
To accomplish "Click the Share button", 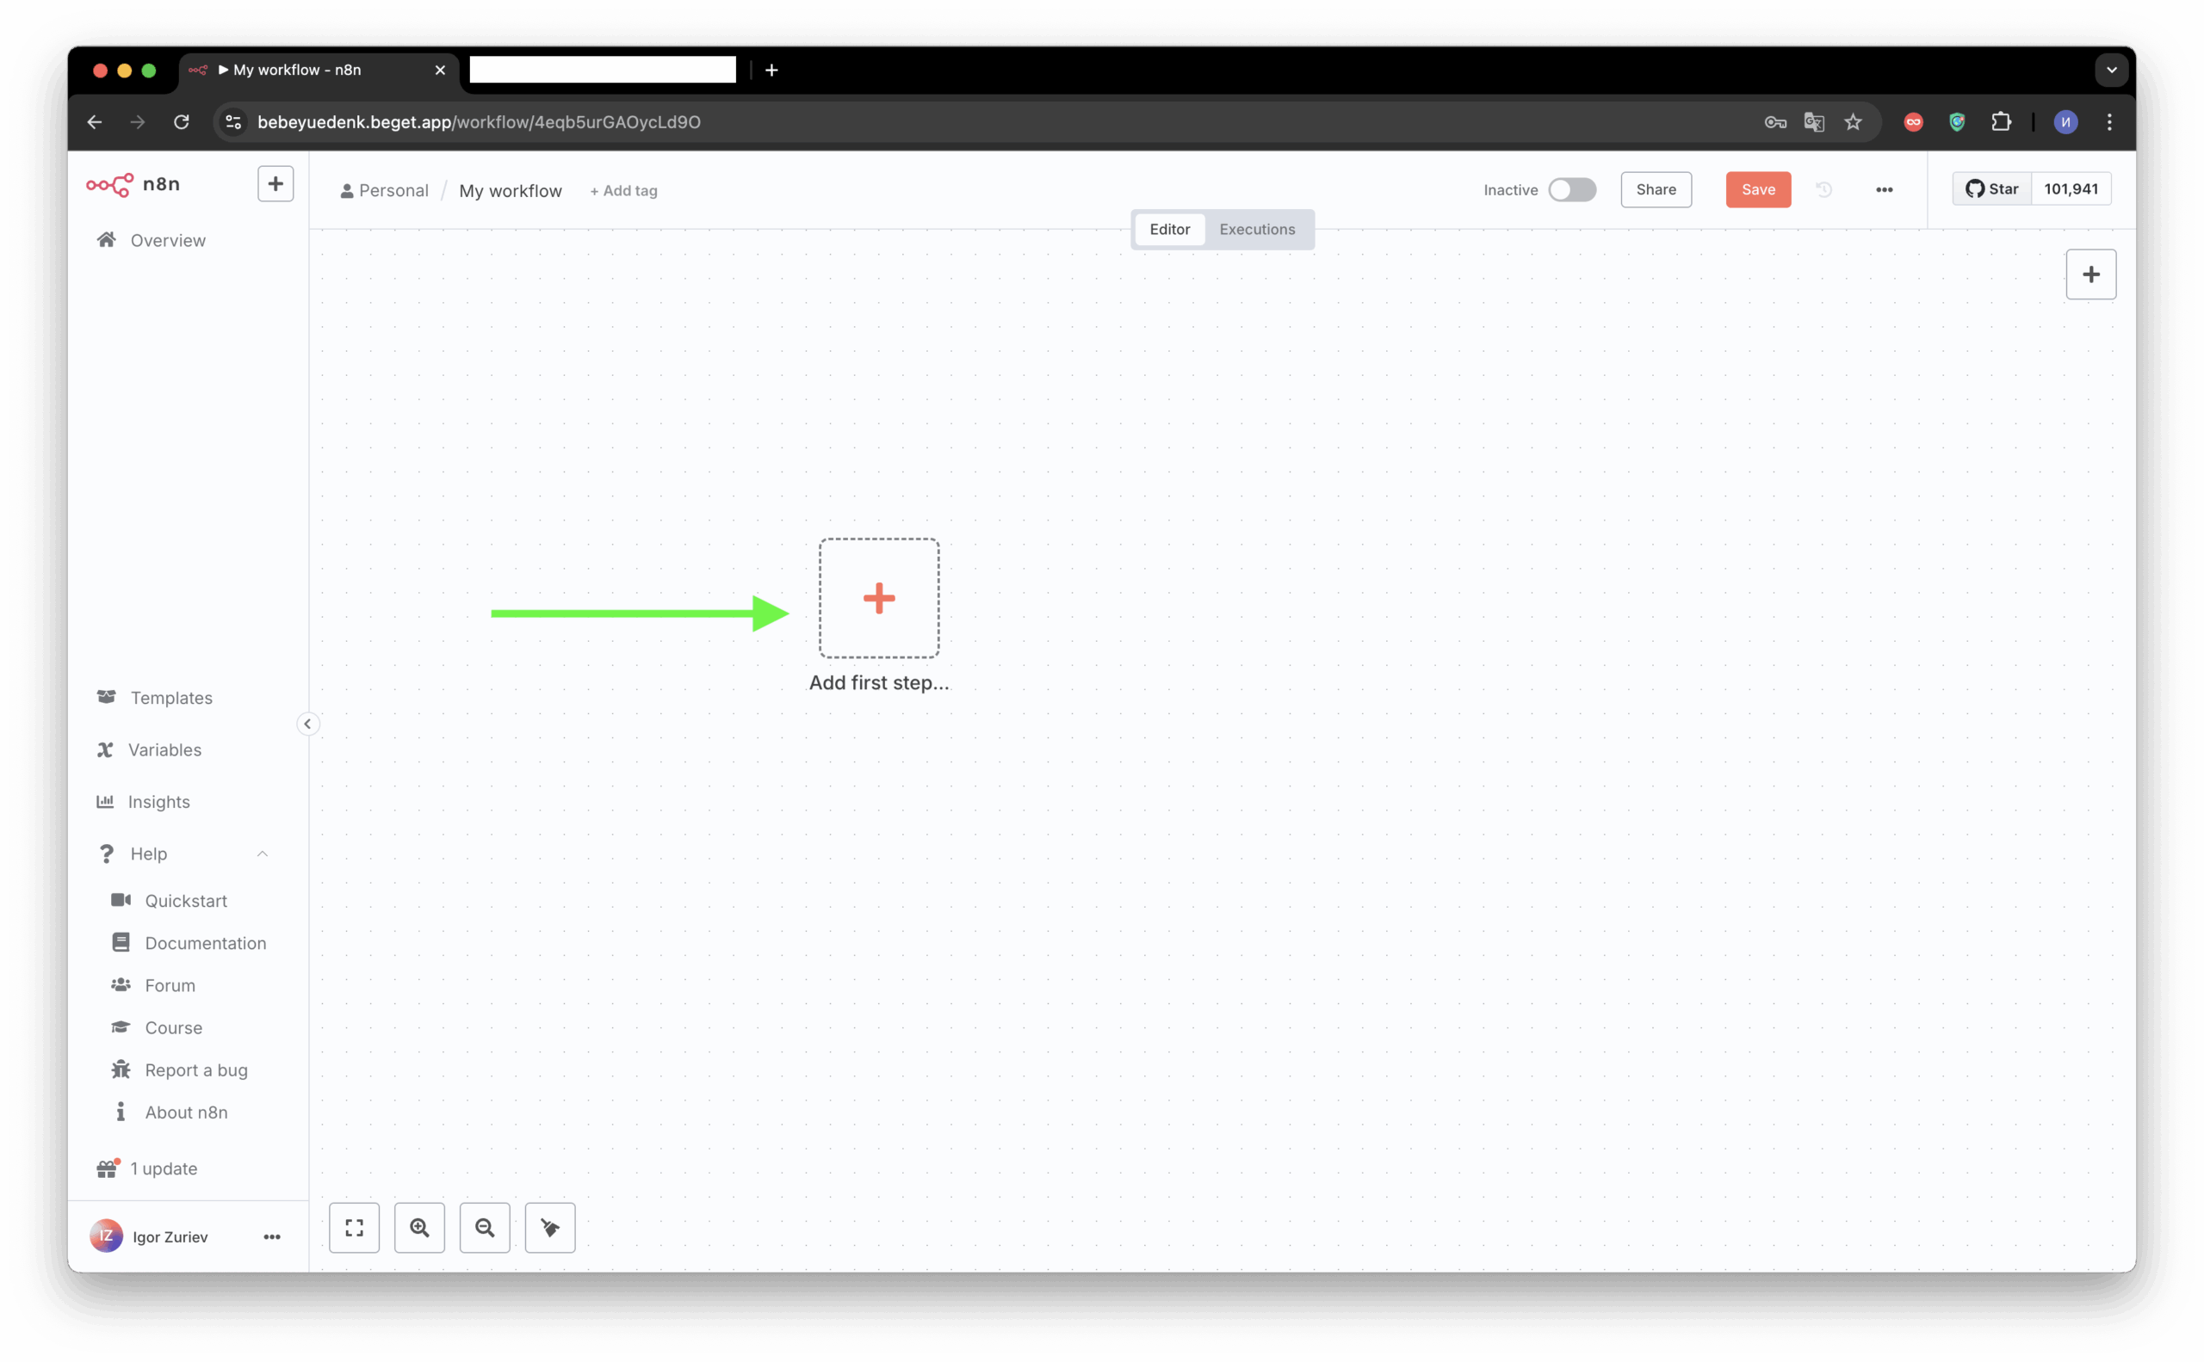I will 1655,190.
